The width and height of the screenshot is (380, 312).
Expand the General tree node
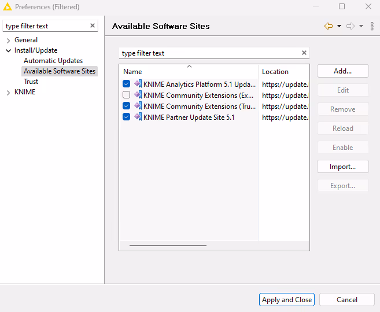pyautogui.click(x=8, y=40)
